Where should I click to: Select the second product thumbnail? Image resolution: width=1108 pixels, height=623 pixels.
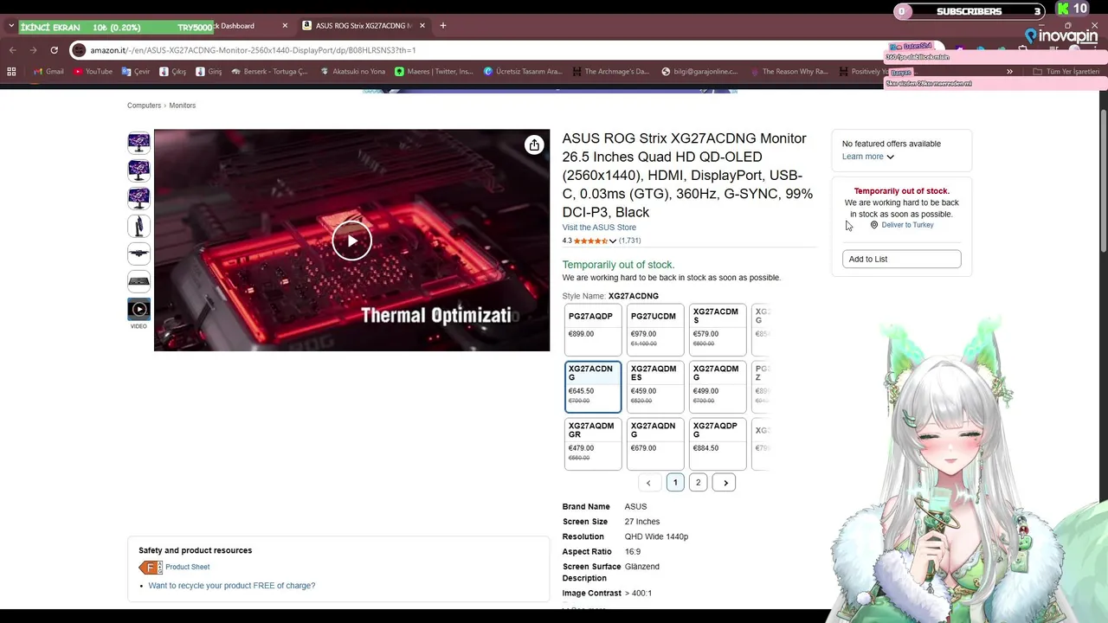(x=138, y=170)
